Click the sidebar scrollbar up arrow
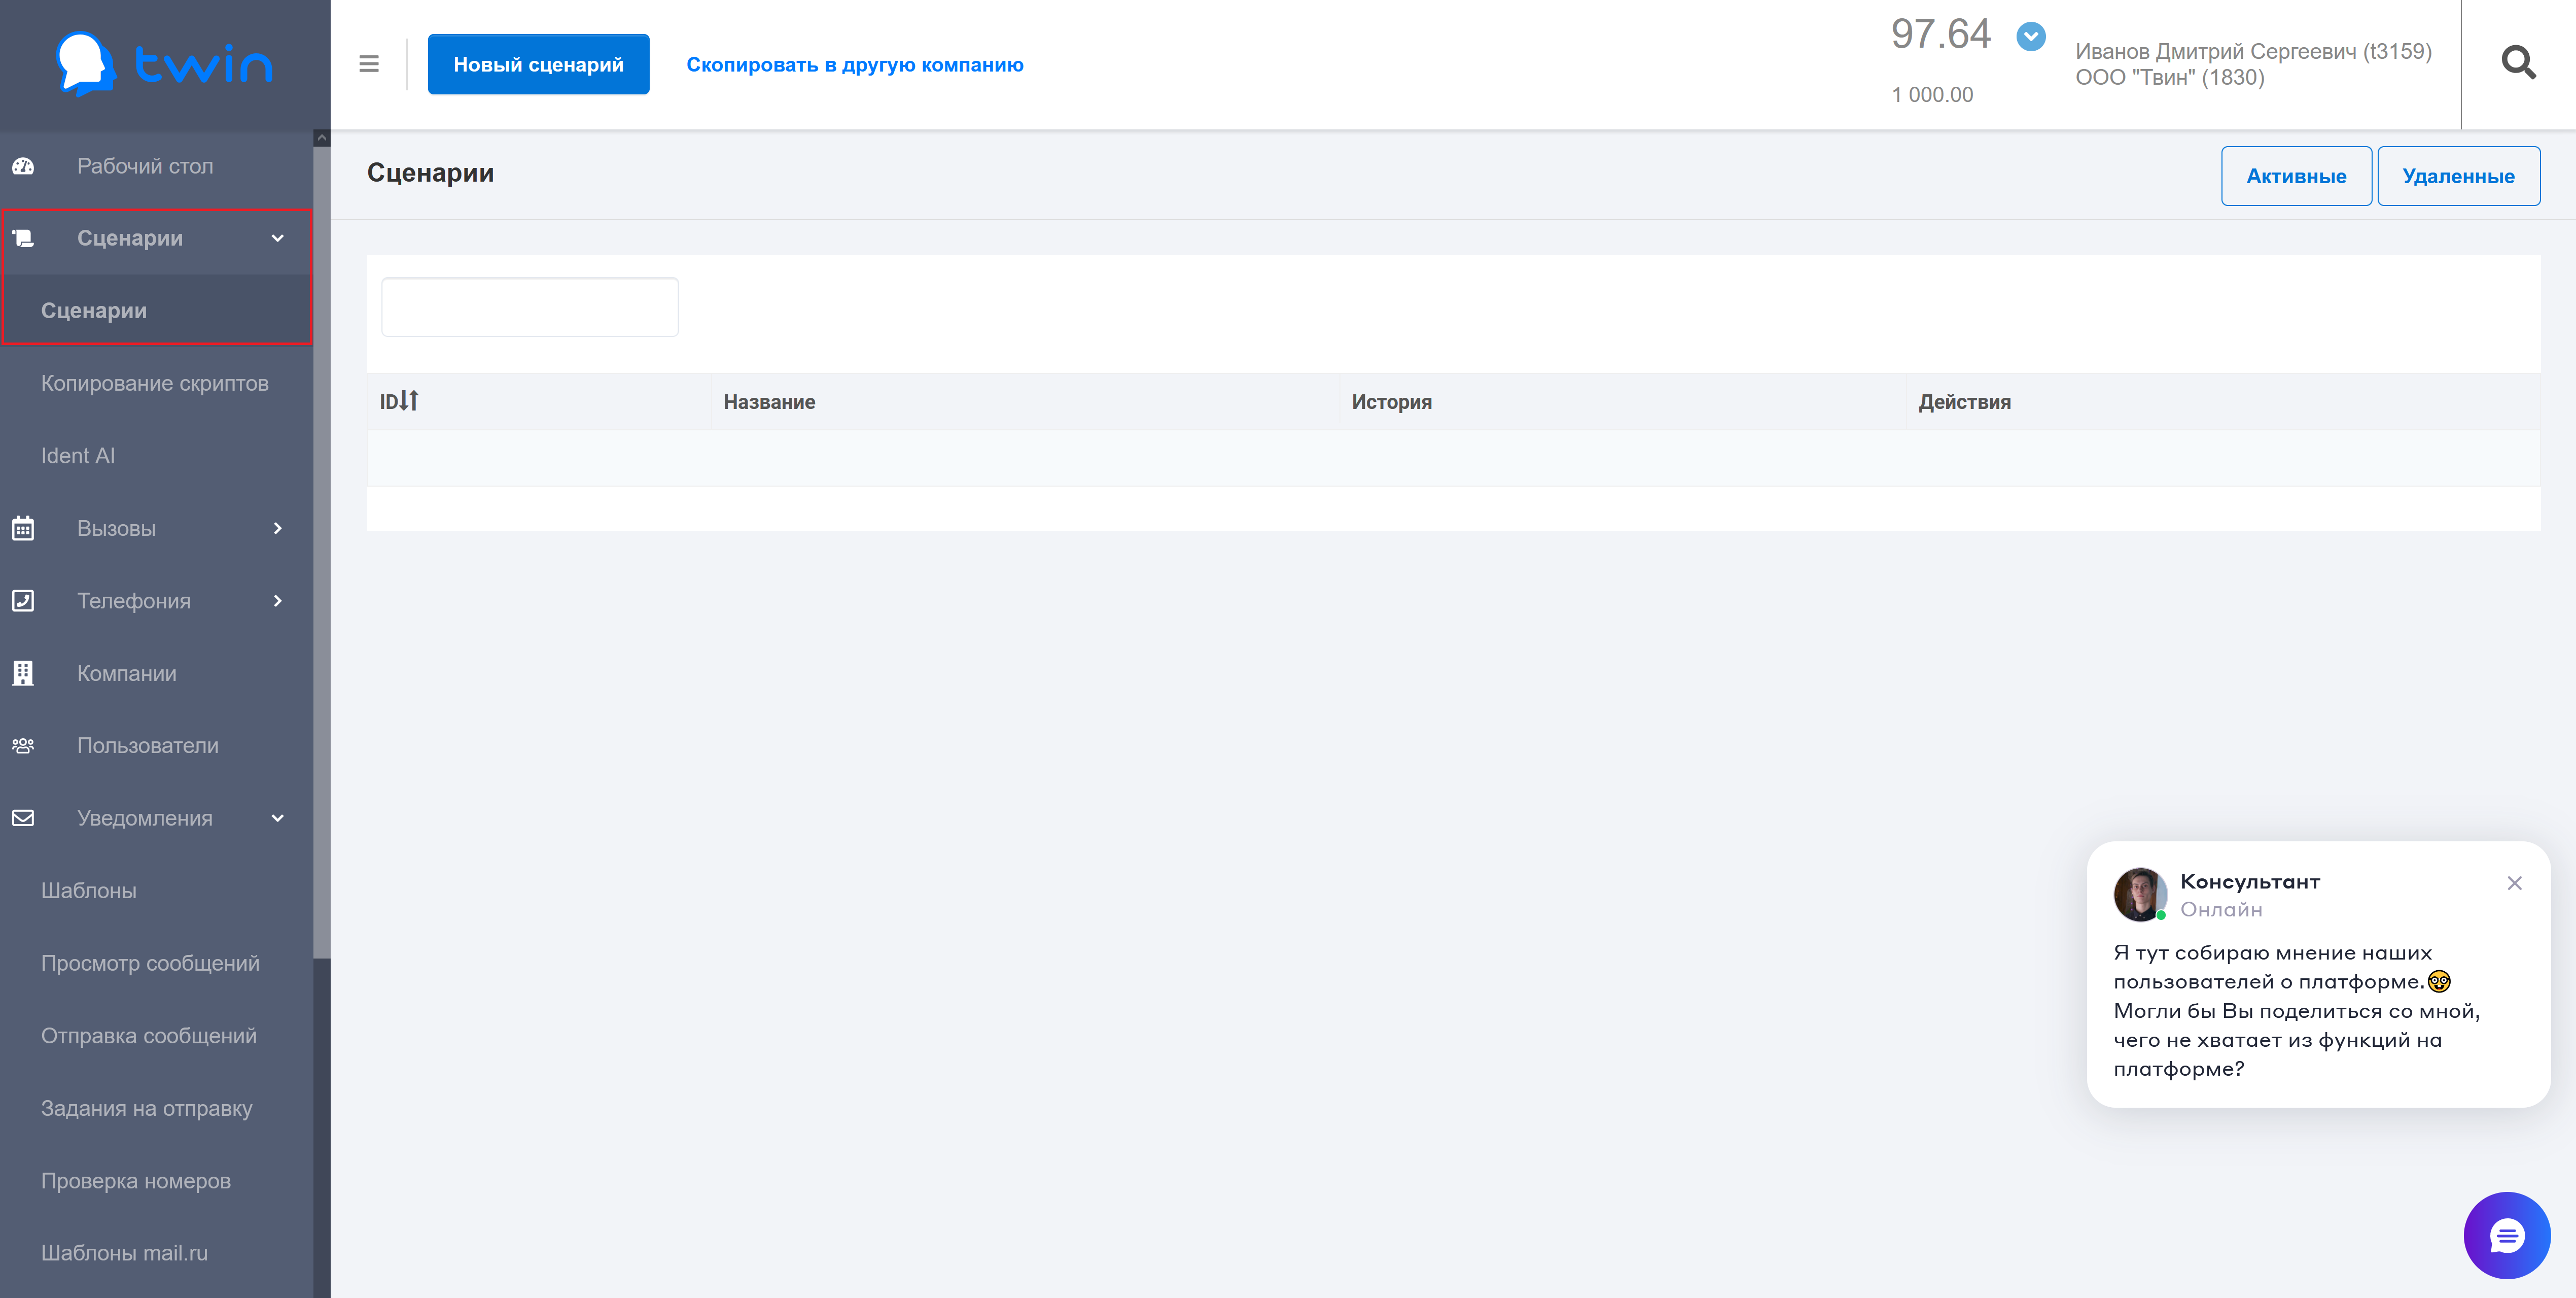Screen dimensions: 2576x1298 [x=322, y=138]
